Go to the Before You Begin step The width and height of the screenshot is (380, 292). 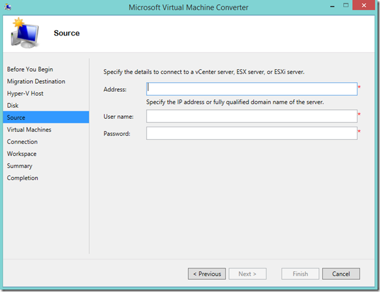pyautogui.click(x=30, y=69)
